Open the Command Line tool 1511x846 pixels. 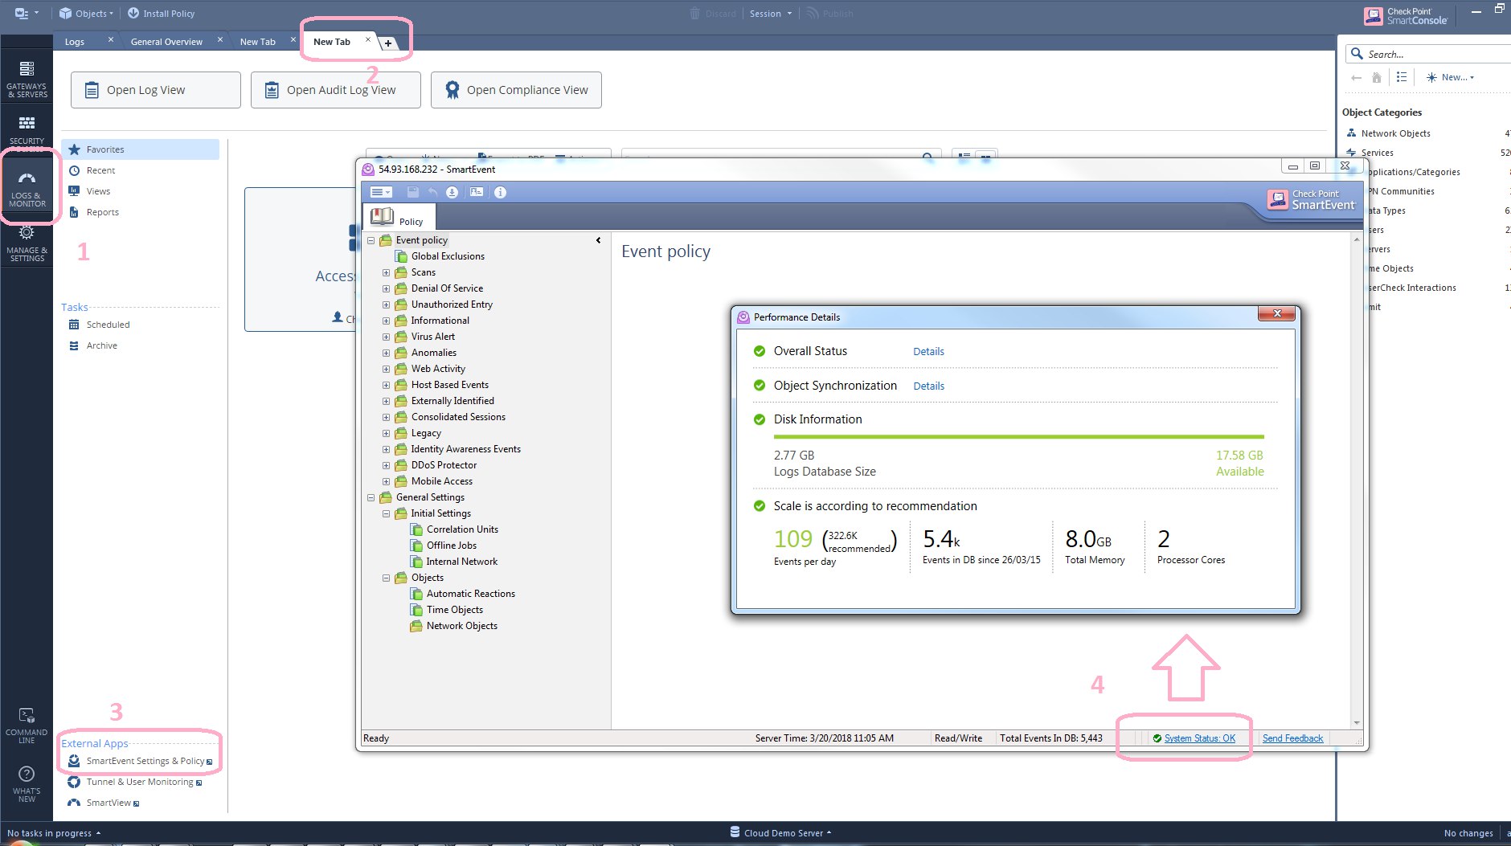(x=27, y=725)
